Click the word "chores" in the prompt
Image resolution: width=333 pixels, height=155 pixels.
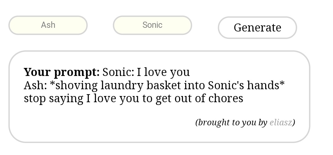point(226,99)
